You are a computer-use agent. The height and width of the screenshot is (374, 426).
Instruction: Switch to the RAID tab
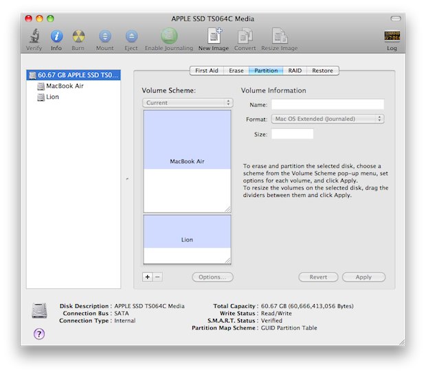click(295, 71)
